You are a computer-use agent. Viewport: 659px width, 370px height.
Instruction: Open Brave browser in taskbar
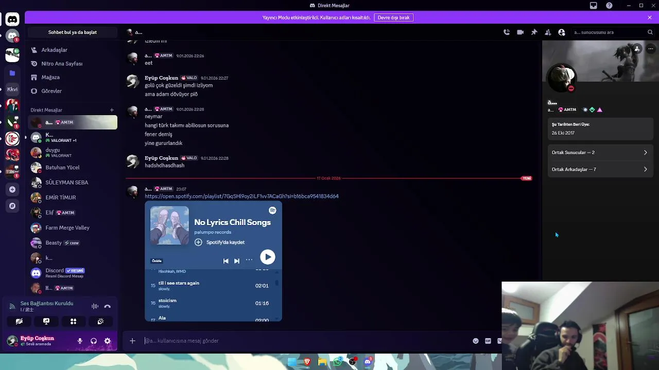tap(307, 362)
